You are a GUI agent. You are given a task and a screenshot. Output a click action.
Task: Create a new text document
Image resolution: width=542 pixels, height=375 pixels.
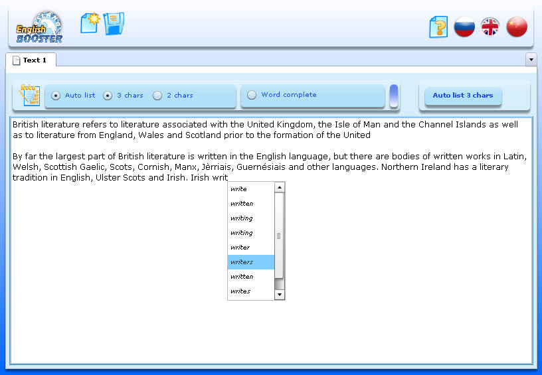pyautogui.click(x=90, y=23)
